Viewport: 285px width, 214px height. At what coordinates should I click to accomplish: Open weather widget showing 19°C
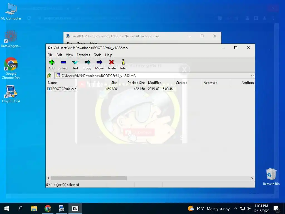click(x=209, y=208)
